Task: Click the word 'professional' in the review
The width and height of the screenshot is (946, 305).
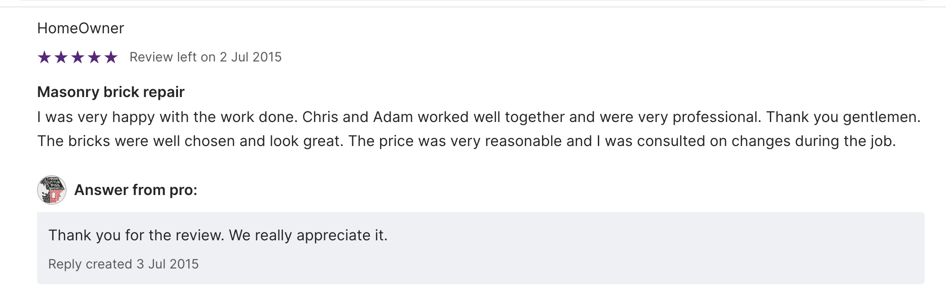Action: click(716, 117)
